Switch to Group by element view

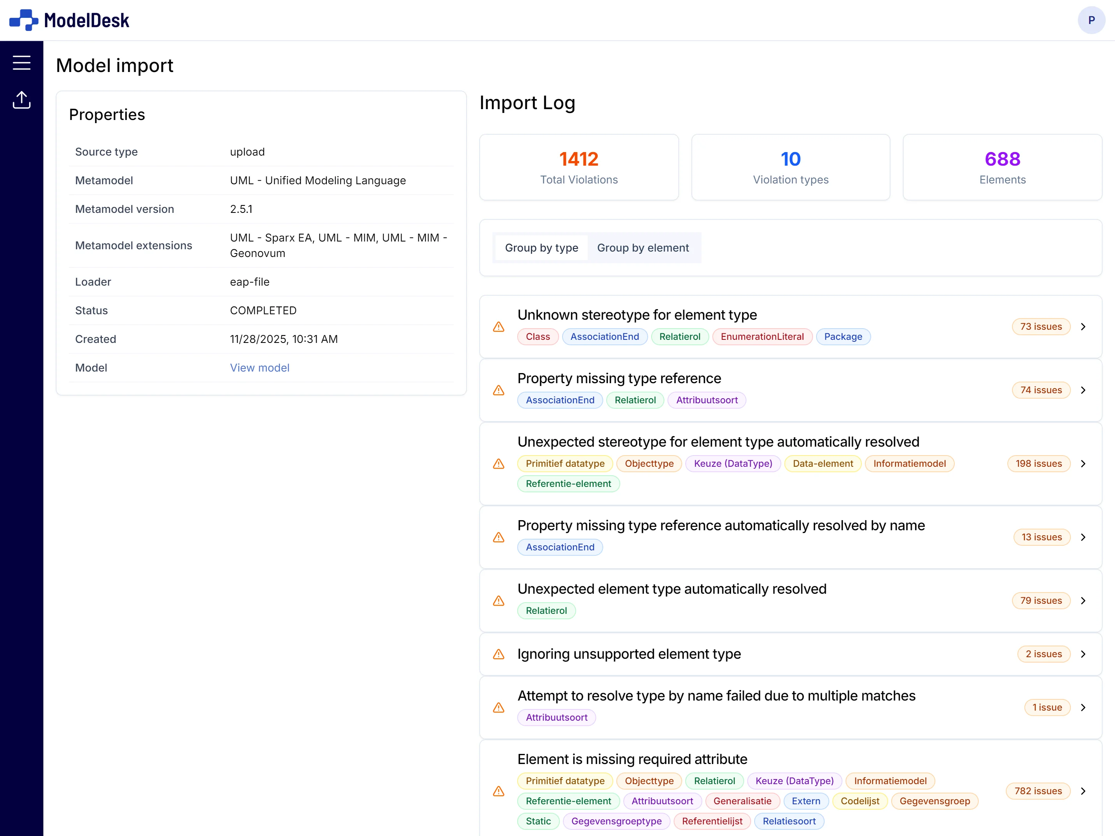coord(643,248)
